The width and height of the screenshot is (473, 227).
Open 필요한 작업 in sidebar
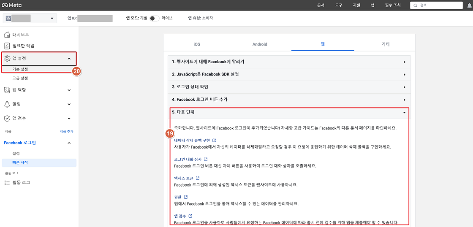pyautogui.click(x=23, y=46)
